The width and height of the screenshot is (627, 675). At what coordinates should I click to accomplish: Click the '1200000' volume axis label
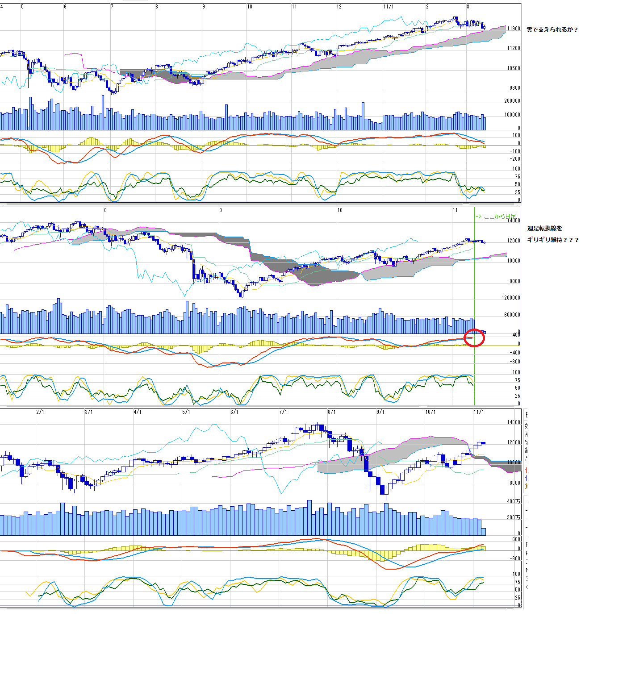(511, 298)
